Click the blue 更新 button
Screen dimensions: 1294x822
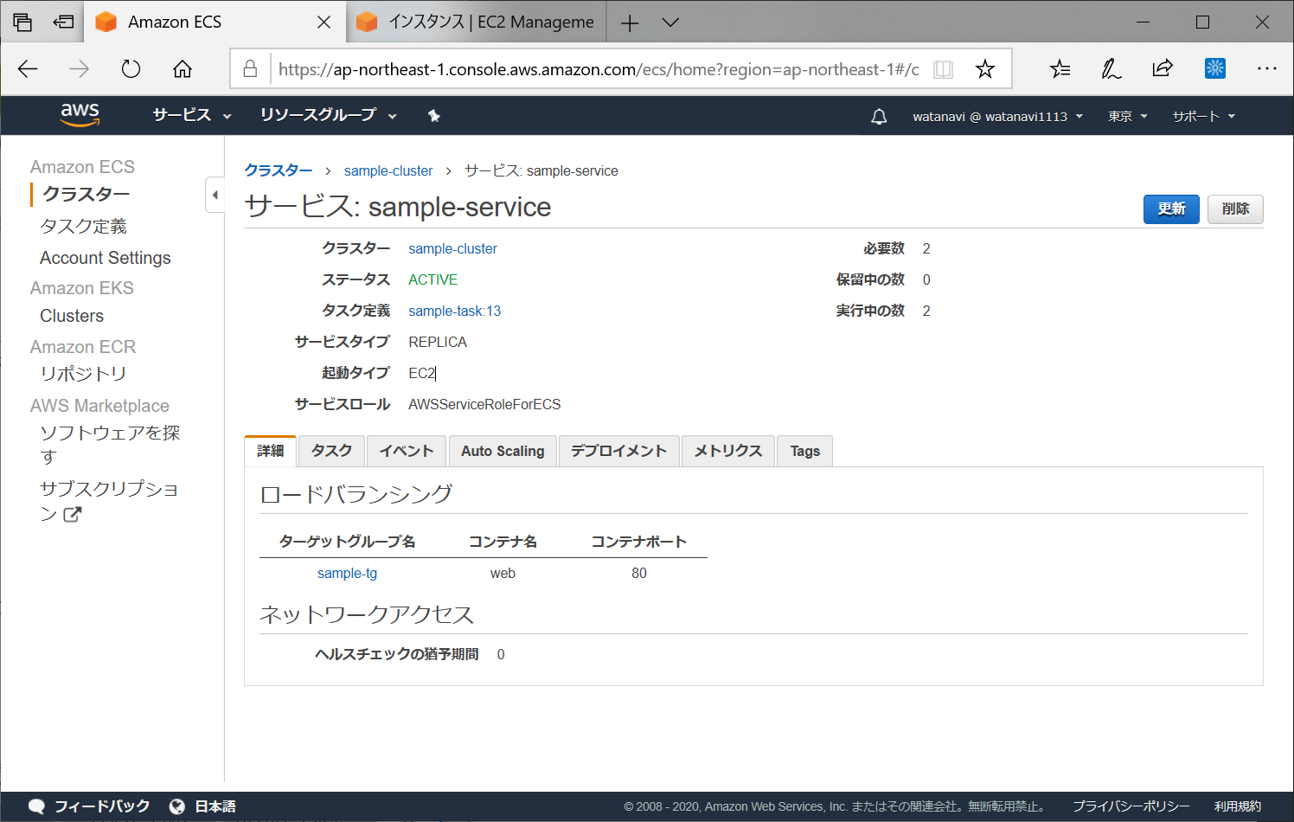pyautogui.click(x=1171, y=209)
